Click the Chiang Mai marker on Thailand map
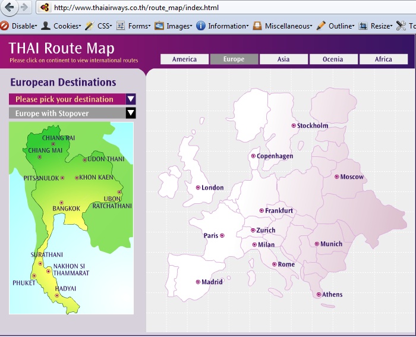The height and width of the screenshot is (337, 416). (x=40, y=157)
